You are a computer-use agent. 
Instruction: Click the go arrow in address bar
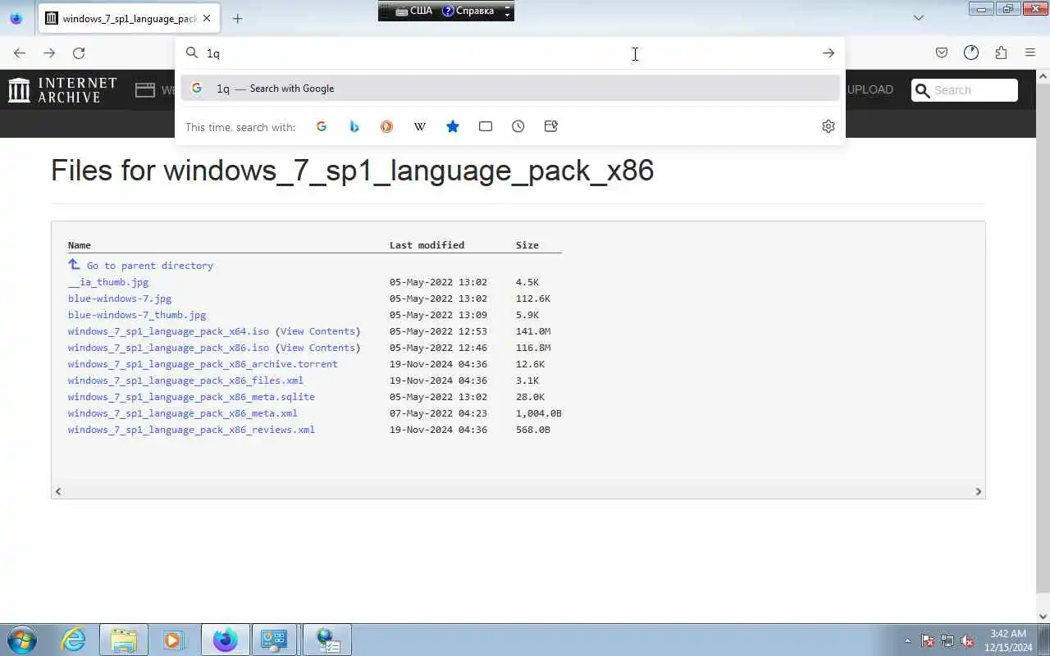pyautogui.click(x=829, y=53)
